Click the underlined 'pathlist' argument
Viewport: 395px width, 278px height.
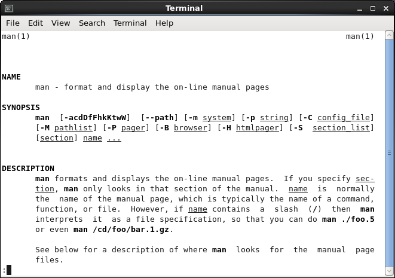pos(74,128)
